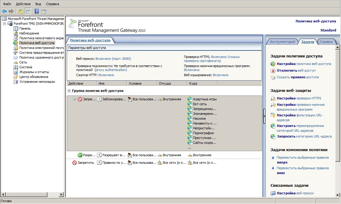The width and height of the screenshot is (341, 204).
Task: Click the Политика удаленного доступа node icon
Action: [x=16, y=57]
